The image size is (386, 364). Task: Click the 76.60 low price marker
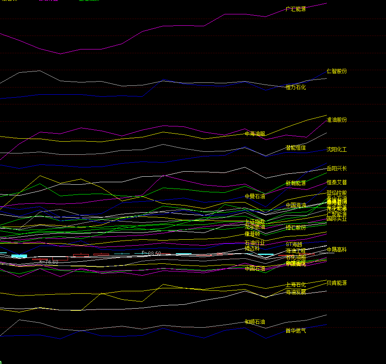tap(52, 262)
